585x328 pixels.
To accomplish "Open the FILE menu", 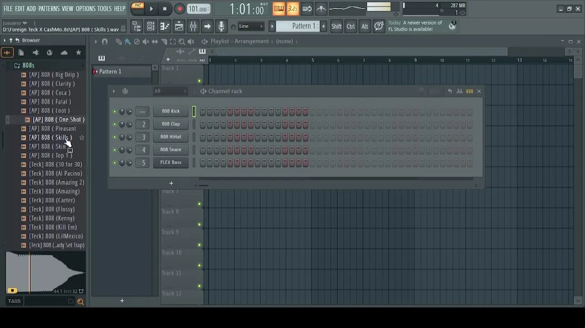I will (x=8, y=9).
